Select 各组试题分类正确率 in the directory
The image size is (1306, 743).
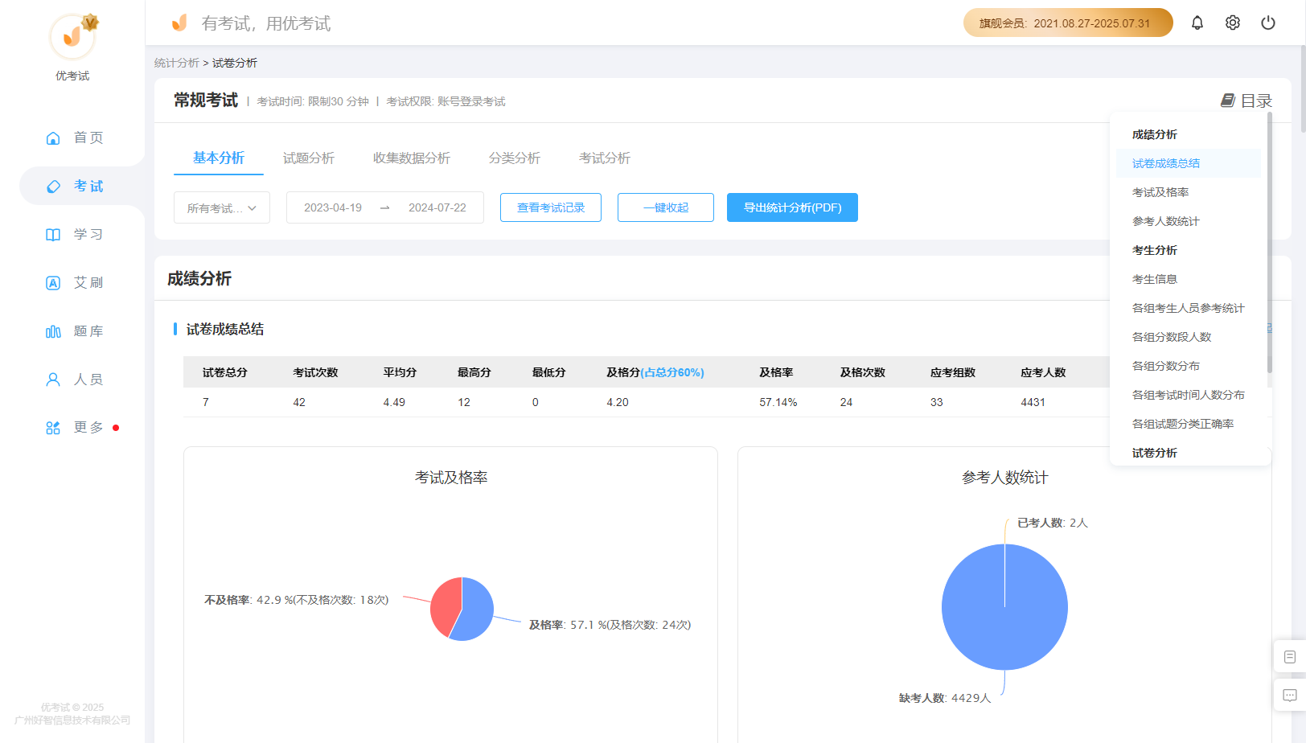pos(1189,424)
